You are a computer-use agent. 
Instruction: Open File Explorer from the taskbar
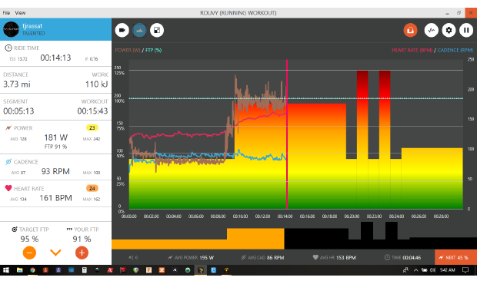[19, 270]
